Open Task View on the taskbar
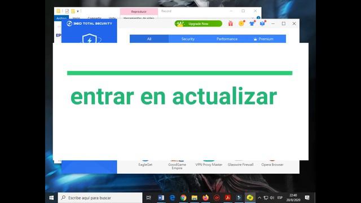This screenshot has width=361, height=203. click(149, 198)
